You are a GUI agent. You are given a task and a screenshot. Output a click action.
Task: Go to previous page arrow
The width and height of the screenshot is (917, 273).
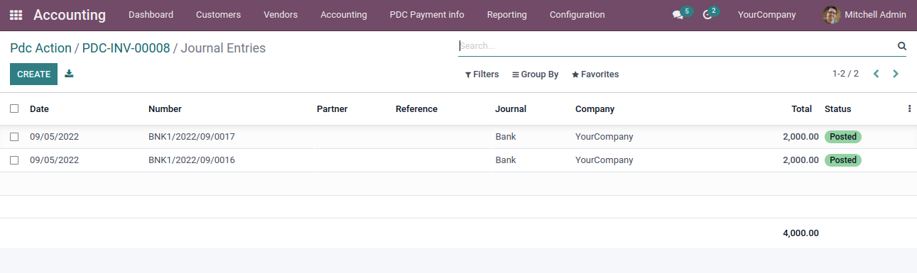point(877,74)
